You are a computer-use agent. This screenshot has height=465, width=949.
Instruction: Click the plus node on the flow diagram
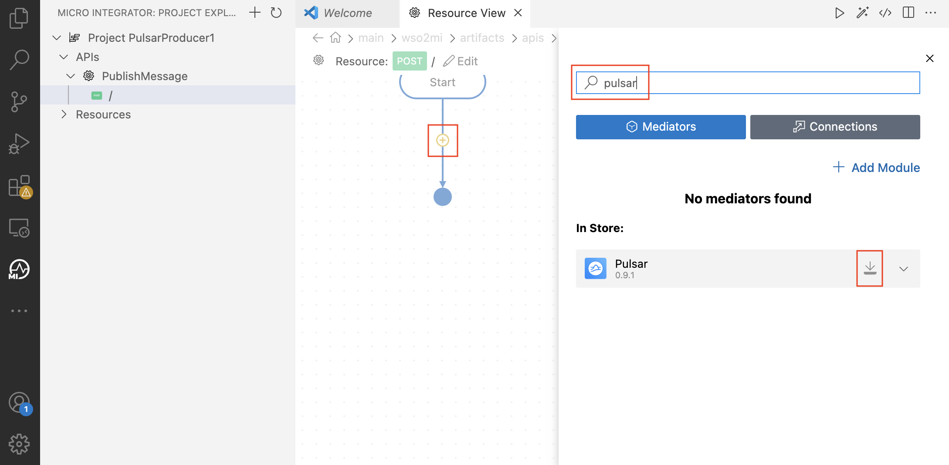point(442,140)
